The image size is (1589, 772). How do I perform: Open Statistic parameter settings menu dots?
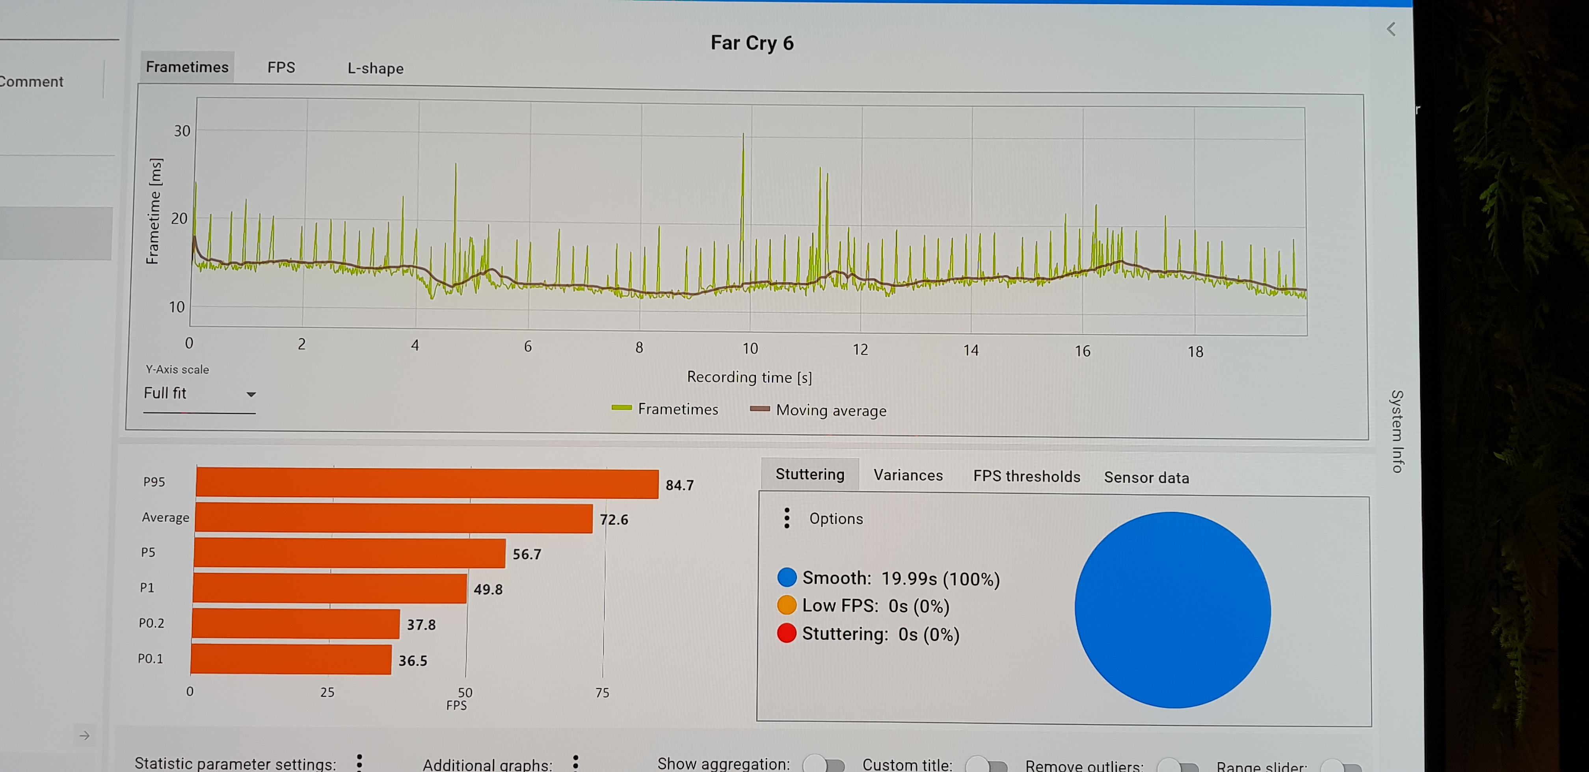(x=360, y=762)
